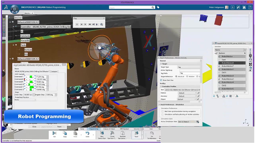Switch to the Programming tab
The width and height of the screenshot is (255, 144).
coord(94,129)
